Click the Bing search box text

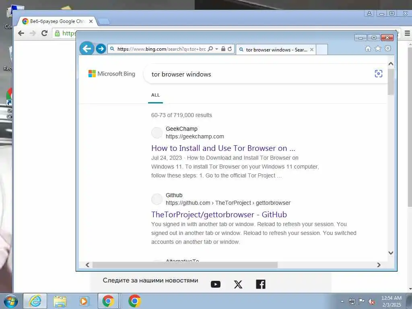(x=181, y=74)
